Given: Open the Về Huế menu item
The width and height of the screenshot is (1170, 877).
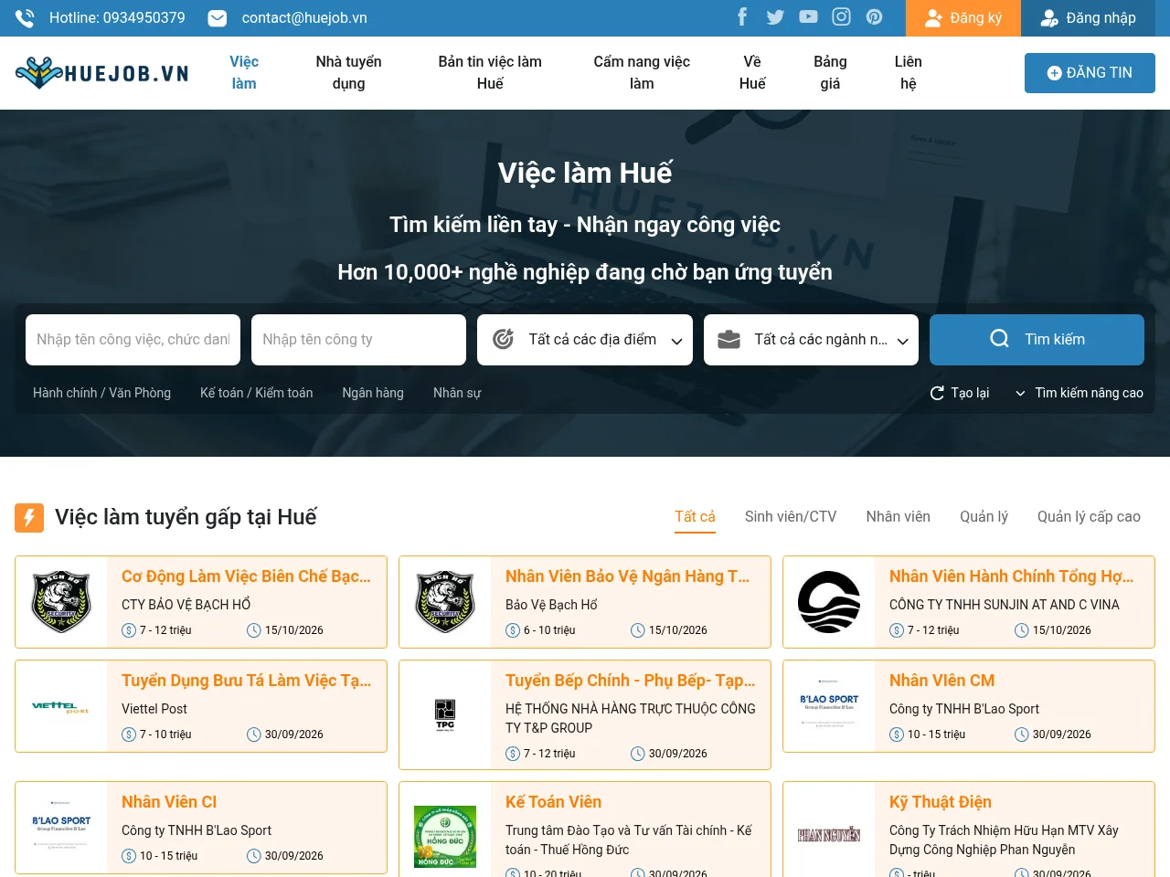Looking at the screenshot, I should point(752,73).
